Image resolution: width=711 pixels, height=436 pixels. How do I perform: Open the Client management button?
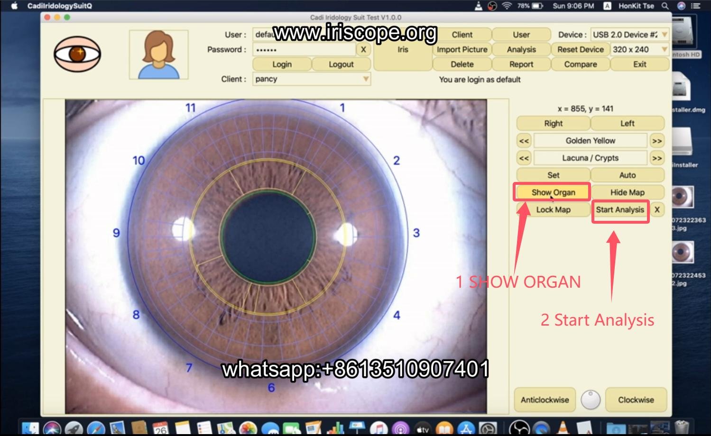462,35
